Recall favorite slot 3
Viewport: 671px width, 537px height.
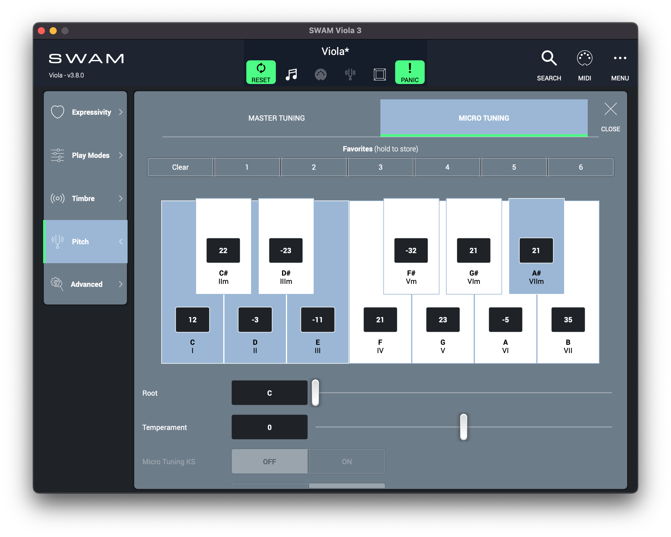click(x=380, y=167)
